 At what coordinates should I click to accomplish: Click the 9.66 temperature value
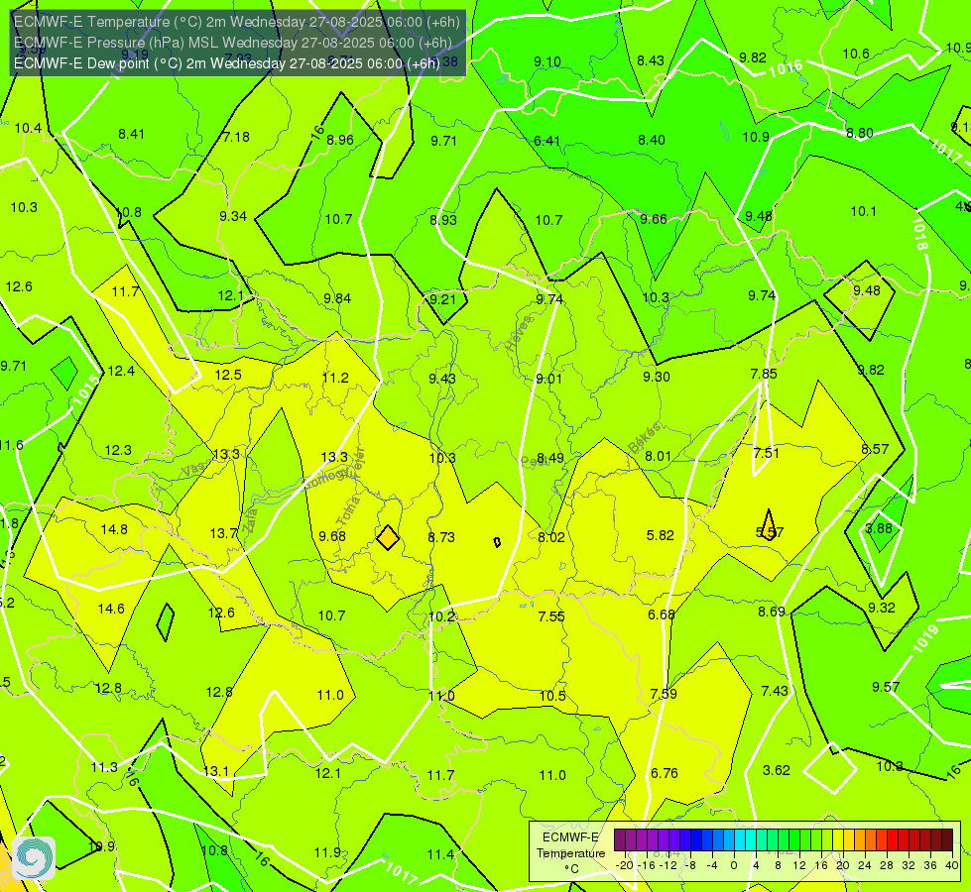654,219
